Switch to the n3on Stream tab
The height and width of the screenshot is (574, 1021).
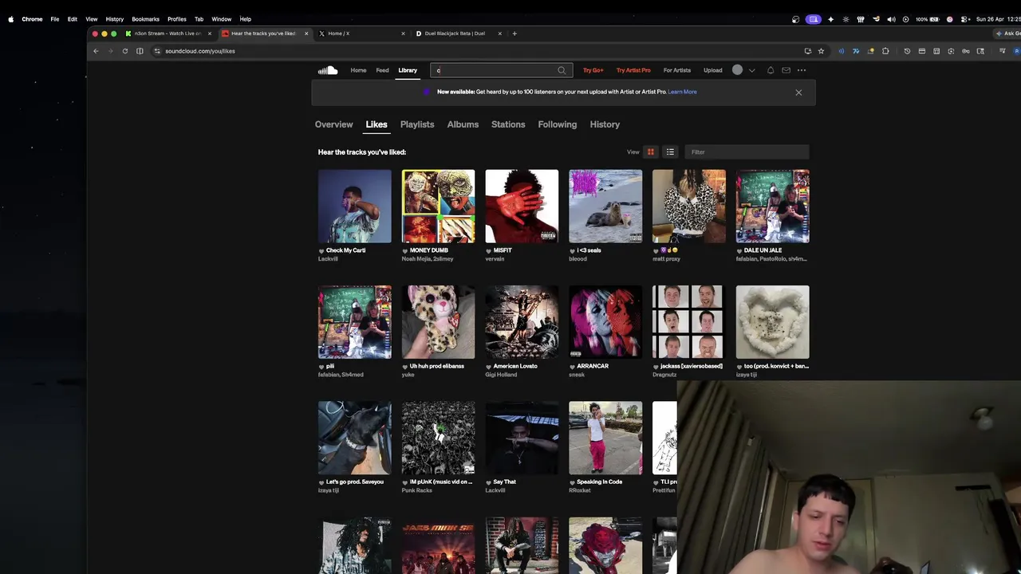[168, 33]
